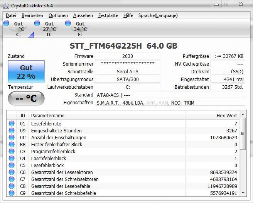Click the scroll up arrow of attribute list
This screenshot has height=203, width=253.
243,115
